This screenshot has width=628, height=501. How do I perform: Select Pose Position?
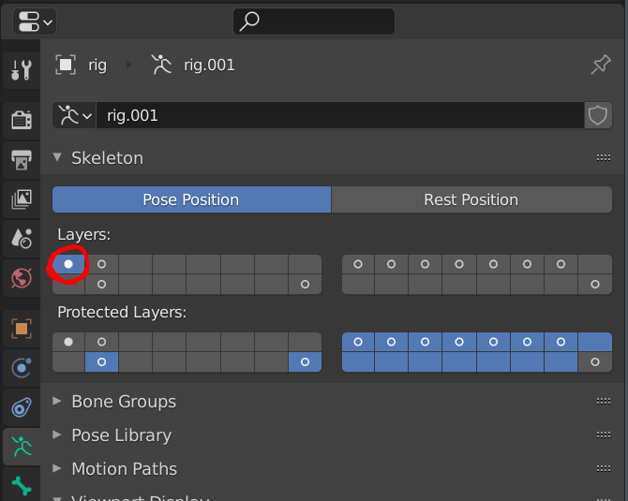[x=191, y=199]
